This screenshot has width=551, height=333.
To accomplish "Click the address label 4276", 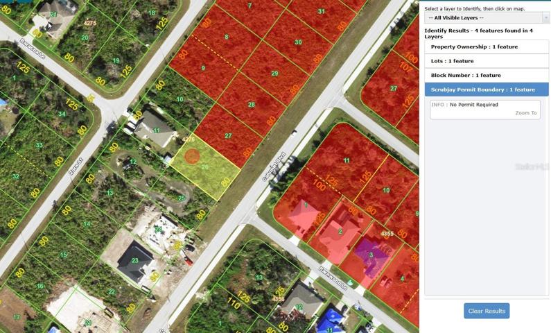I will 189,139.
